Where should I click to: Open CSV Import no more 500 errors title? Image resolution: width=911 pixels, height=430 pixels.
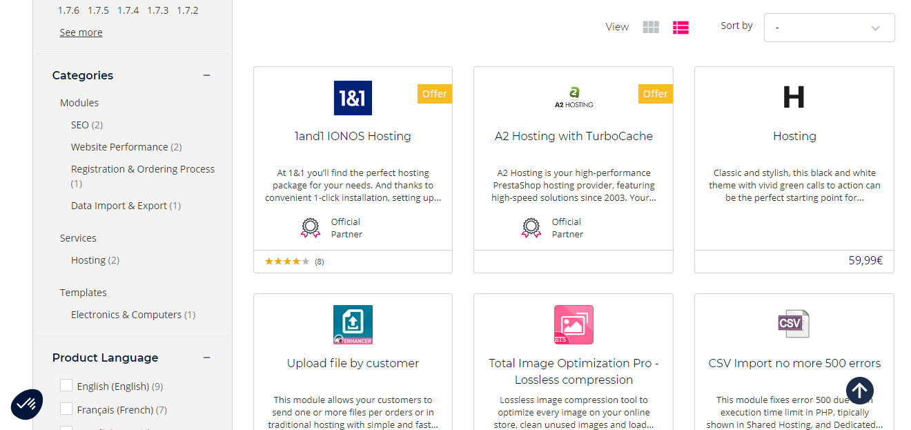coord(794,363)
